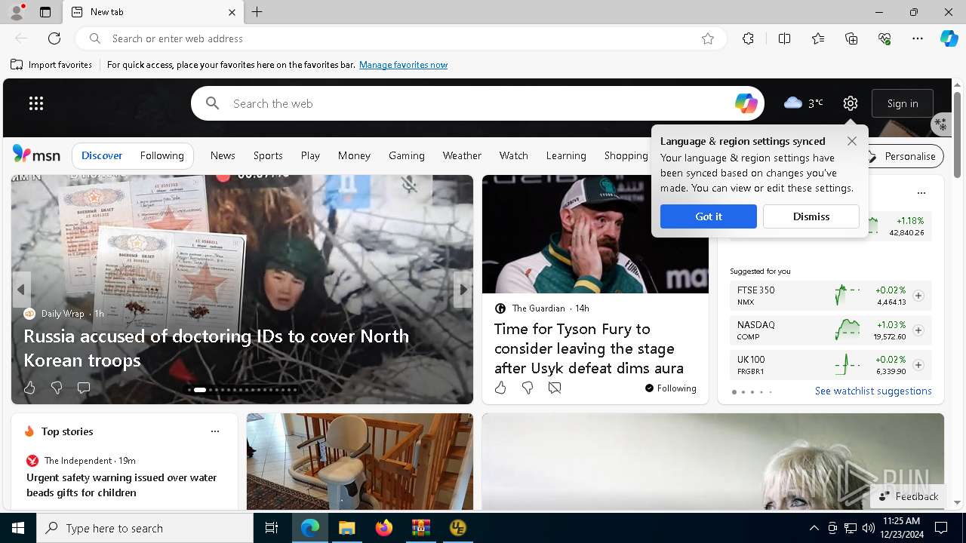
Task: Open the Extensions puzzle icon
Action: (x=748, y=38)
